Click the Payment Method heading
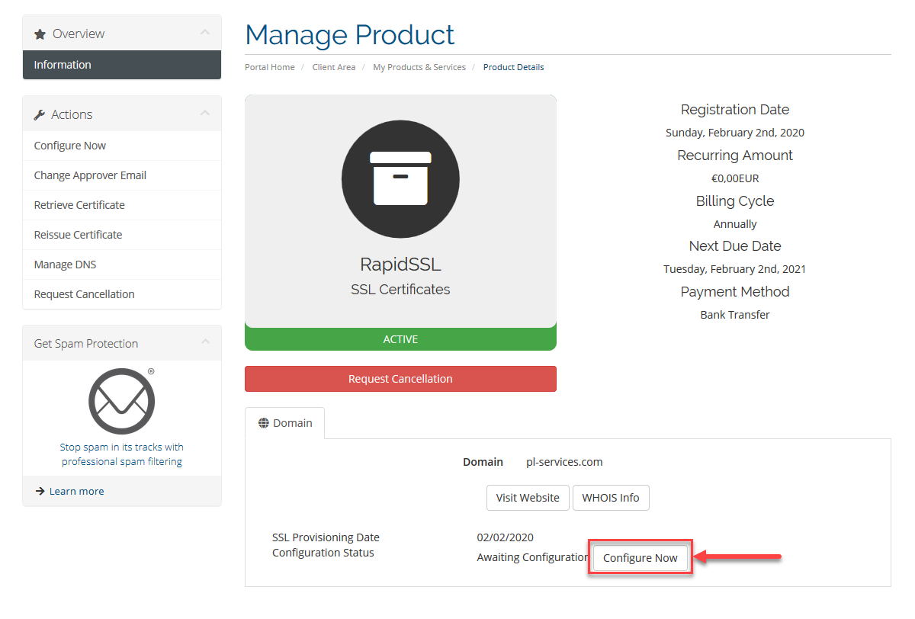Viewport: 915px width, 619px height. [735, 292]
